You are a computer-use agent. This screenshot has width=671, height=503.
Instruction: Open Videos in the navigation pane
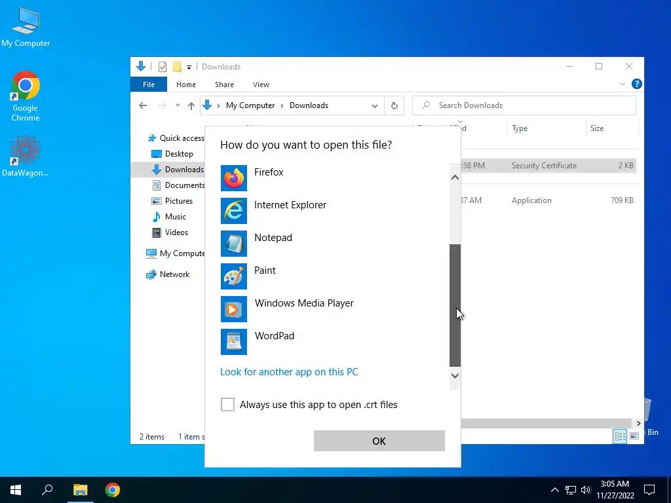tap(170, 233)
